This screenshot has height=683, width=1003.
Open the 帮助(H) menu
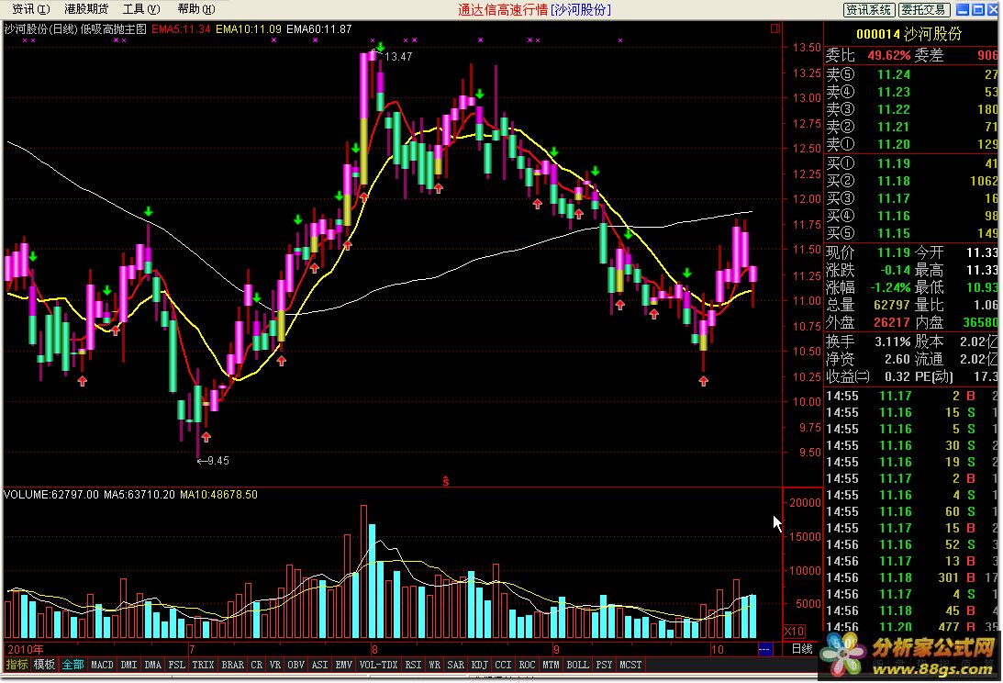[x=196, y=9]
